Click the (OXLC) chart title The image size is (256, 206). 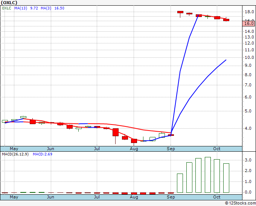(x=9, y=3)
